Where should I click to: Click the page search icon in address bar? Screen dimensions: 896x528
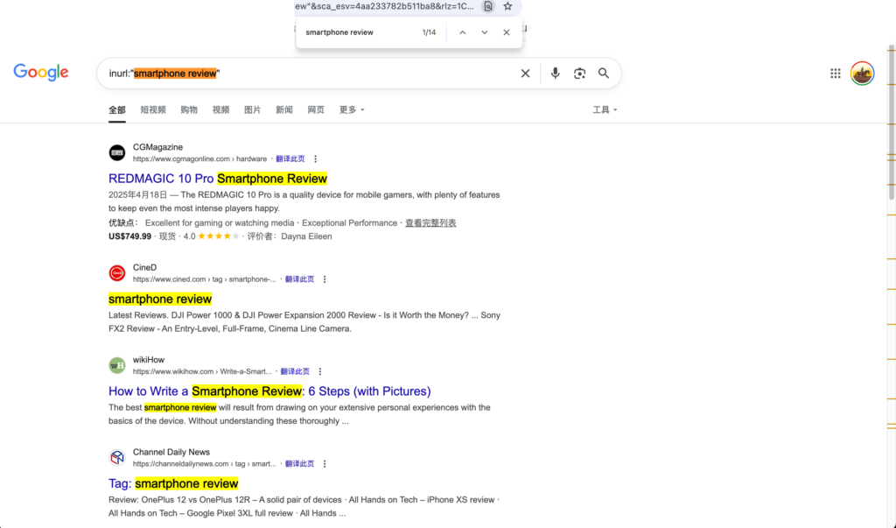(488, 6)
